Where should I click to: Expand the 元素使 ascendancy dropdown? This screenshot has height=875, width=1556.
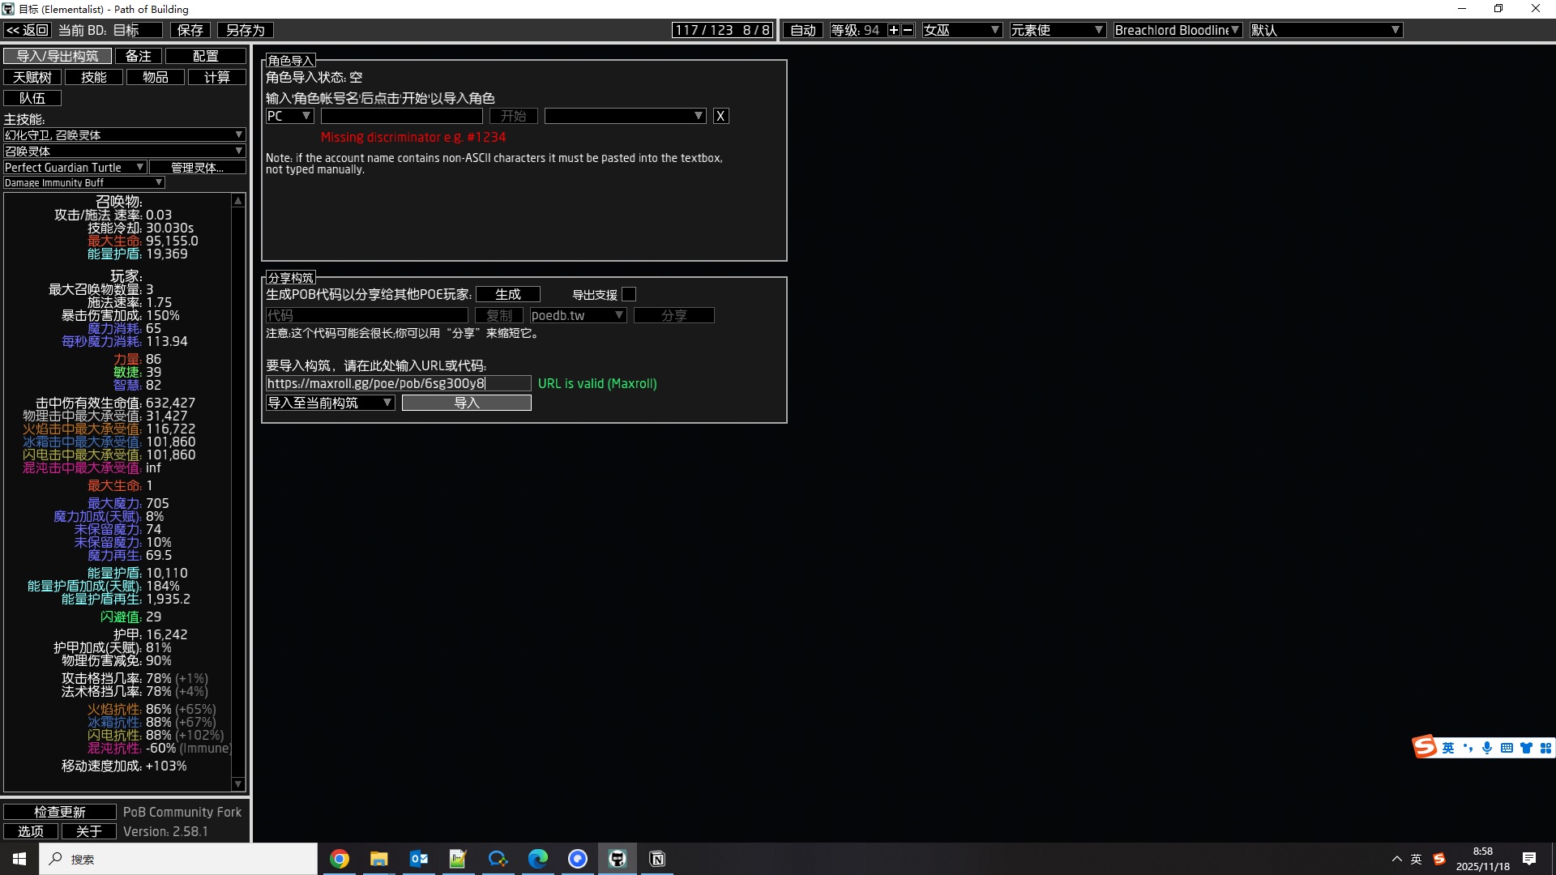(1058, 30)
